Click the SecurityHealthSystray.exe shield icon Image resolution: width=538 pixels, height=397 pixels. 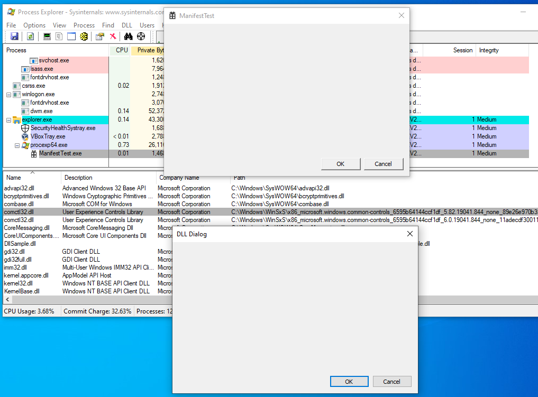(x=25, y=128)
